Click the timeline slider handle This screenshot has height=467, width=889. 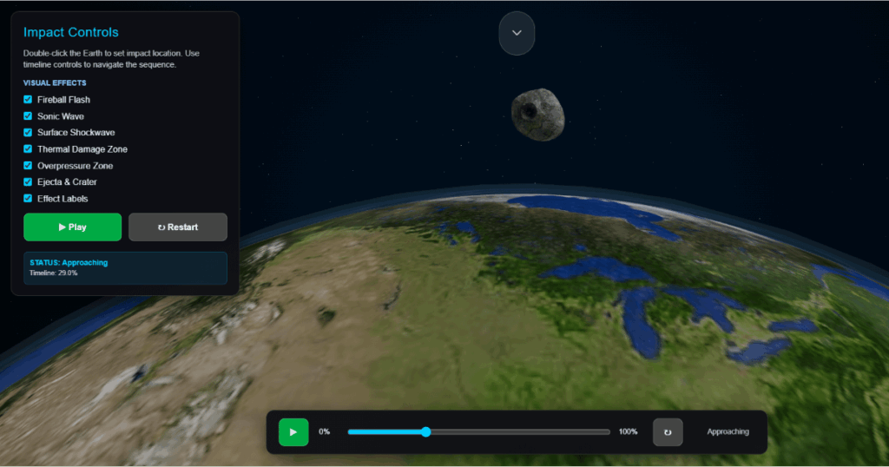tap(425, 432)
